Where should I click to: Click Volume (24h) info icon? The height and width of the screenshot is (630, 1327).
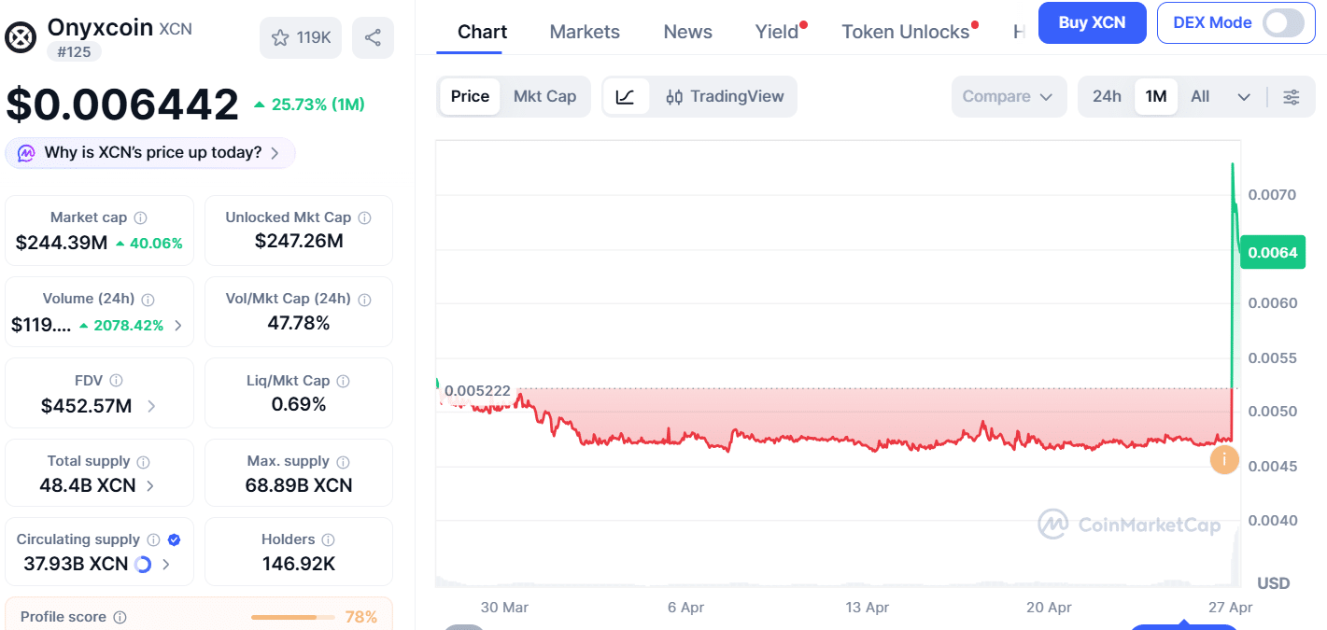point(148,300)
